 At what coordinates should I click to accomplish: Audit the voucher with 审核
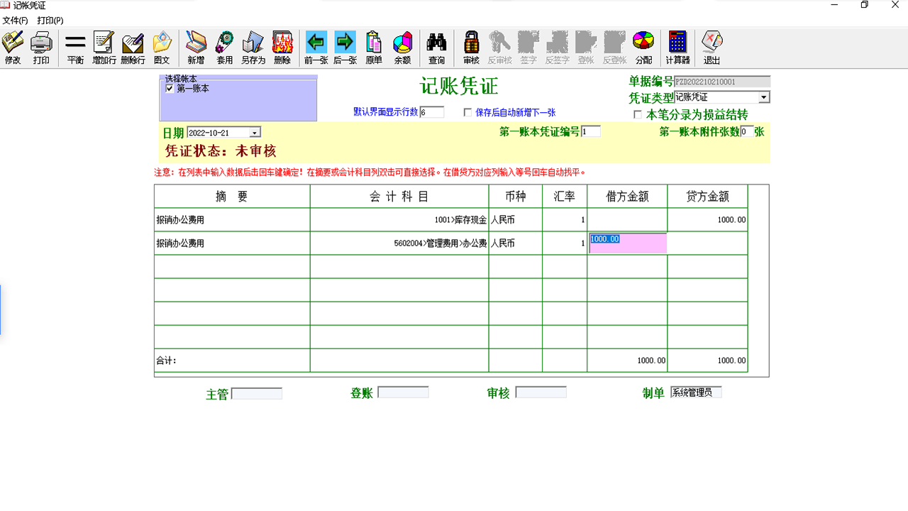470,47
